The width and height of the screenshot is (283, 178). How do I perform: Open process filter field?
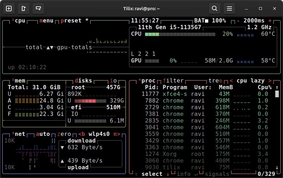pyautogui.click(x=173, y=81)
